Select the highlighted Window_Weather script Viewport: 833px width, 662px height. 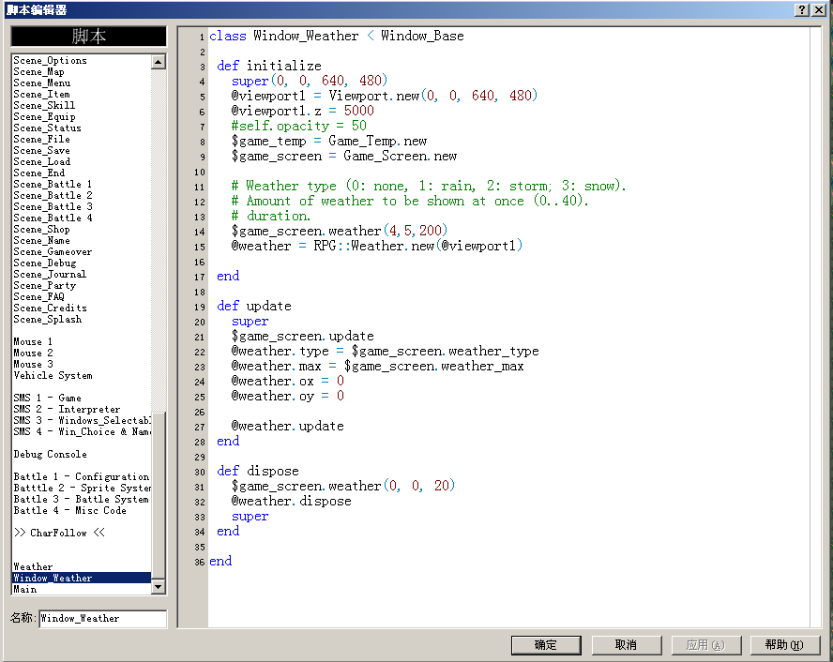tap(82, 579)
